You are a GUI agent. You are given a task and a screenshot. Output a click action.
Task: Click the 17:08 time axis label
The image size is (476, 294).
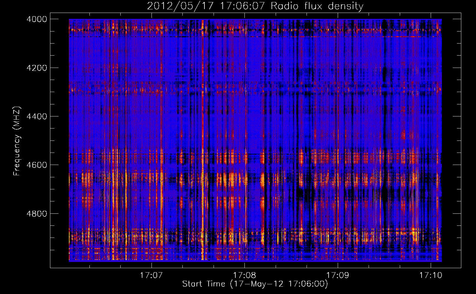[244, 275]
